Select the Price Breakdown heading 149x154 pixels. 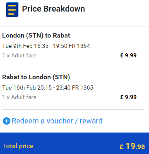click(x=53, y=9)
